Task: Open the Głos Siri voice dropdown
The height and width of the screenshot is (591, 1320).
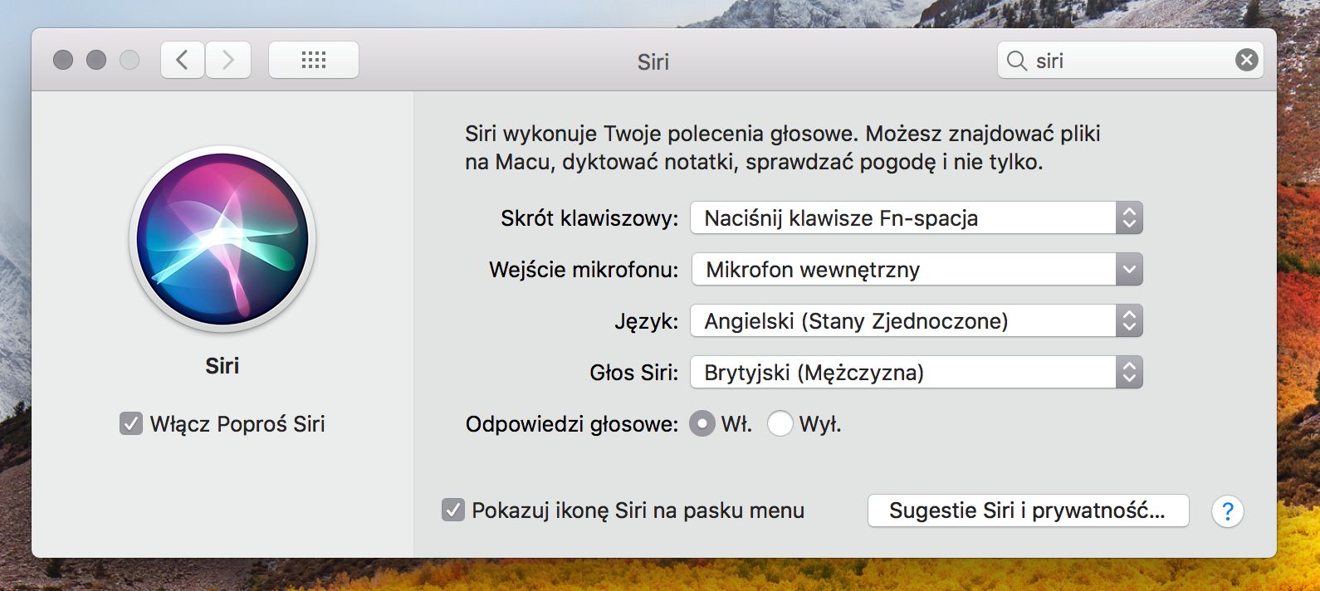Action: [x=917, y=373]
